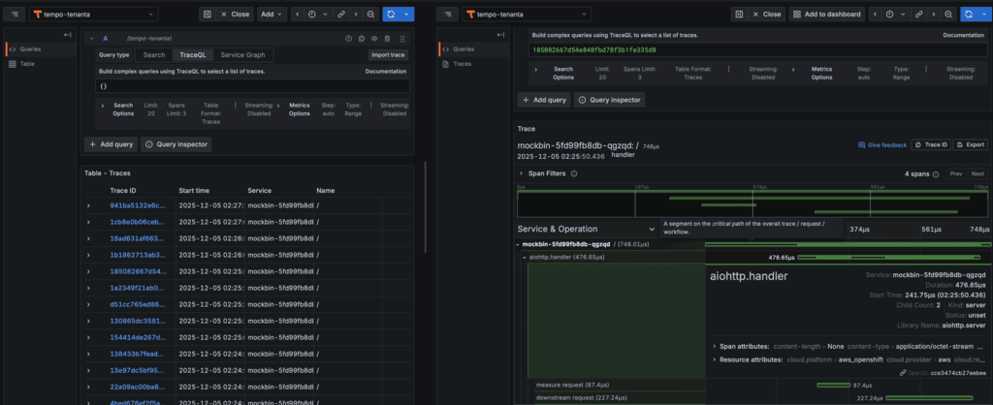The width and height of the screenshot is (993, 405).
Task: Run query with left pane refresh button
Action: coord(391,14)
